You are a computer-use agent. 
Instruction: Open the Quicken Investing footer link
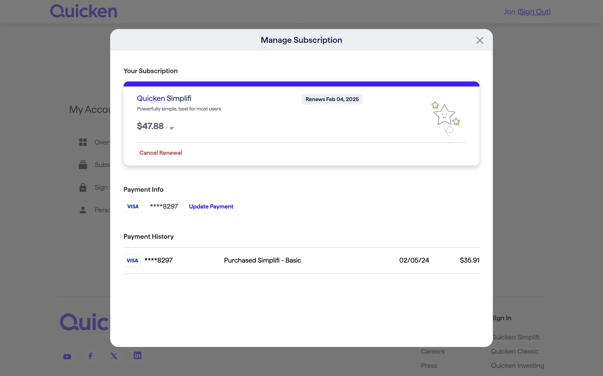click(517, 366)
